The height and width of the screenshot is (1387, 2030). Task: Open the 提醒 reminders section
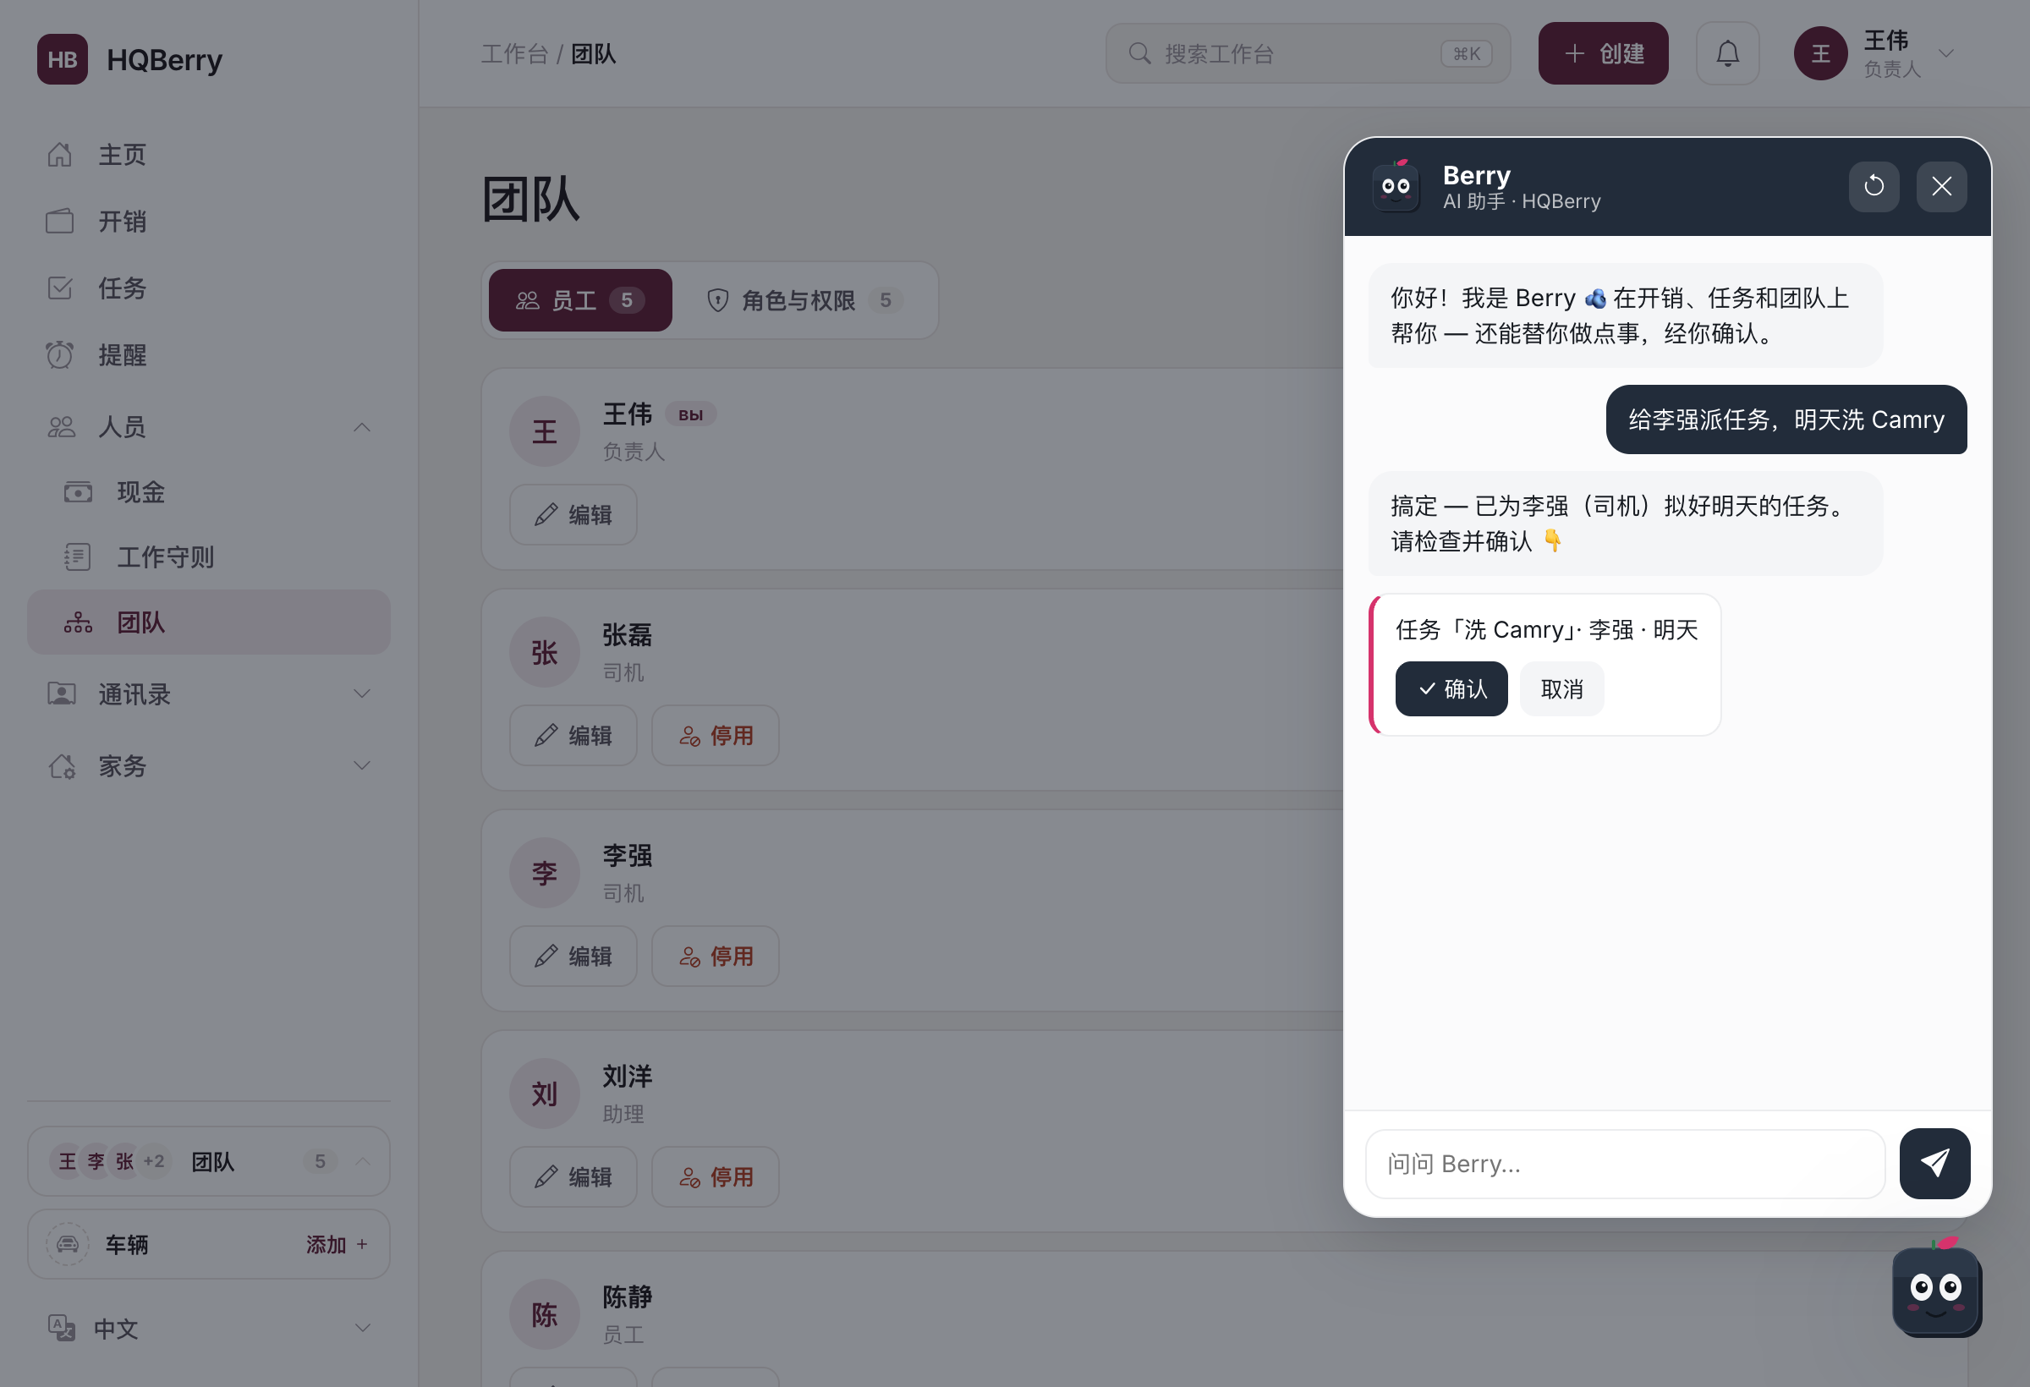click(x=209, y=355)
